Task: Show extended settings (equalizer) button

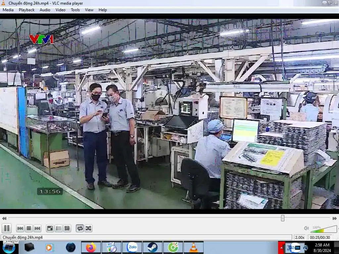Action: [x=67, y=228]
